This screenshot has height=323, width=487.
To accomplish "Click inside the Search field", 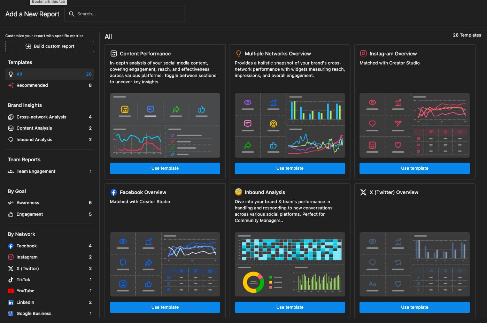I will pos(125,14).
